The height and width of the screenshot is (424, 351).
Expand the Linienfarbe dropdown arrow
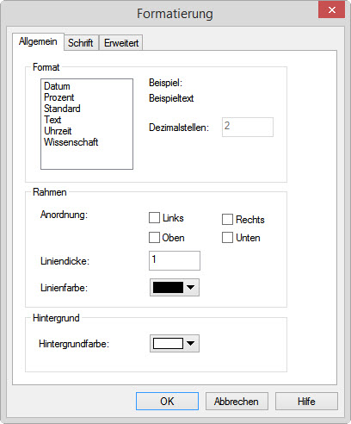coord(191,287)
